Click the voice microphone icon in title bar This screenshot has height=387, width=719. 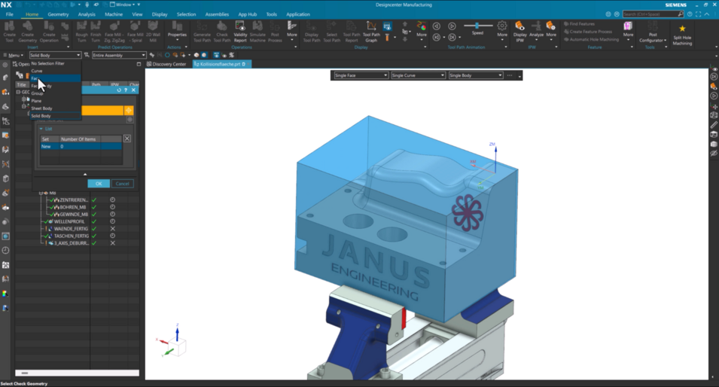coord(87,5)
